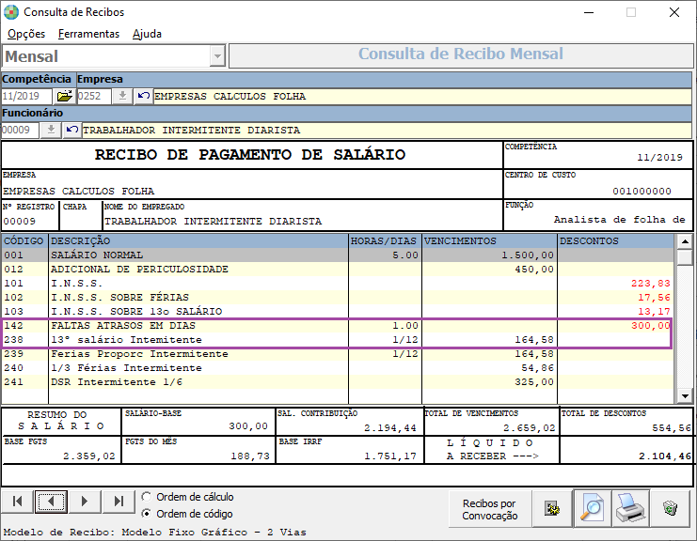
Task: Click the líquido a receber 2.104,46 value
Action: (665, 456)
